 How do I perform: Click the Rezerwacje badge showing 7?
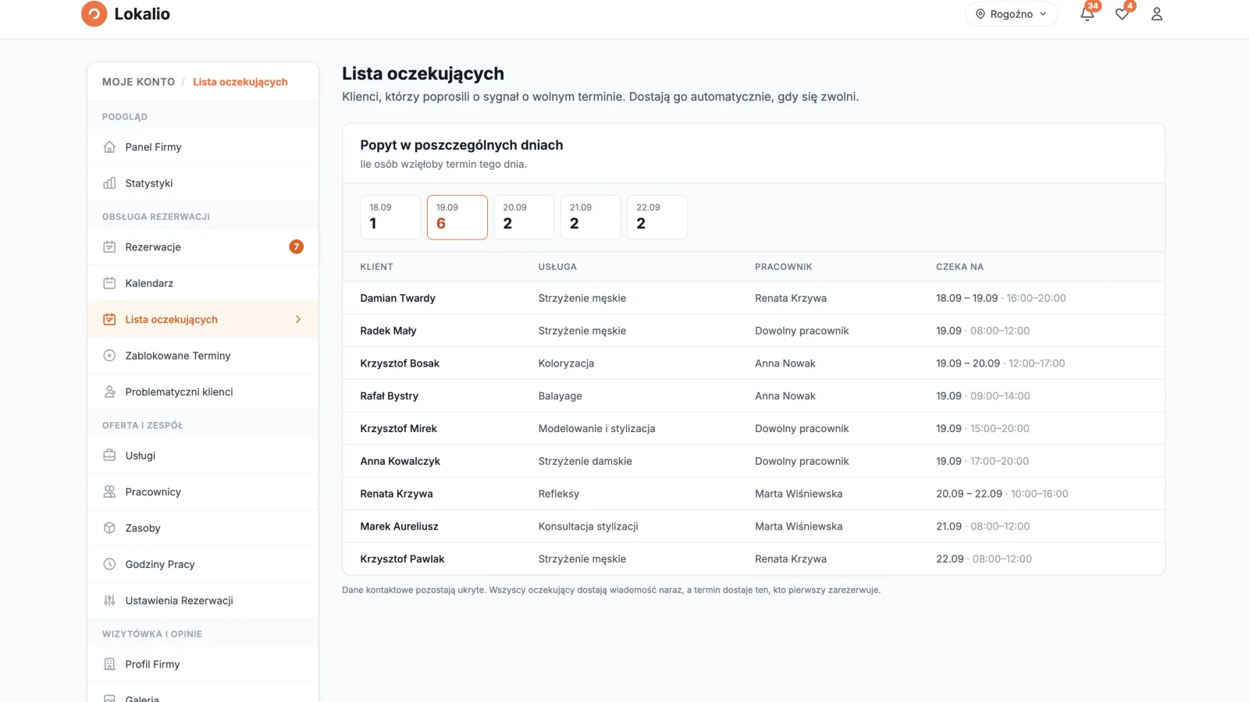pos(297,247)
